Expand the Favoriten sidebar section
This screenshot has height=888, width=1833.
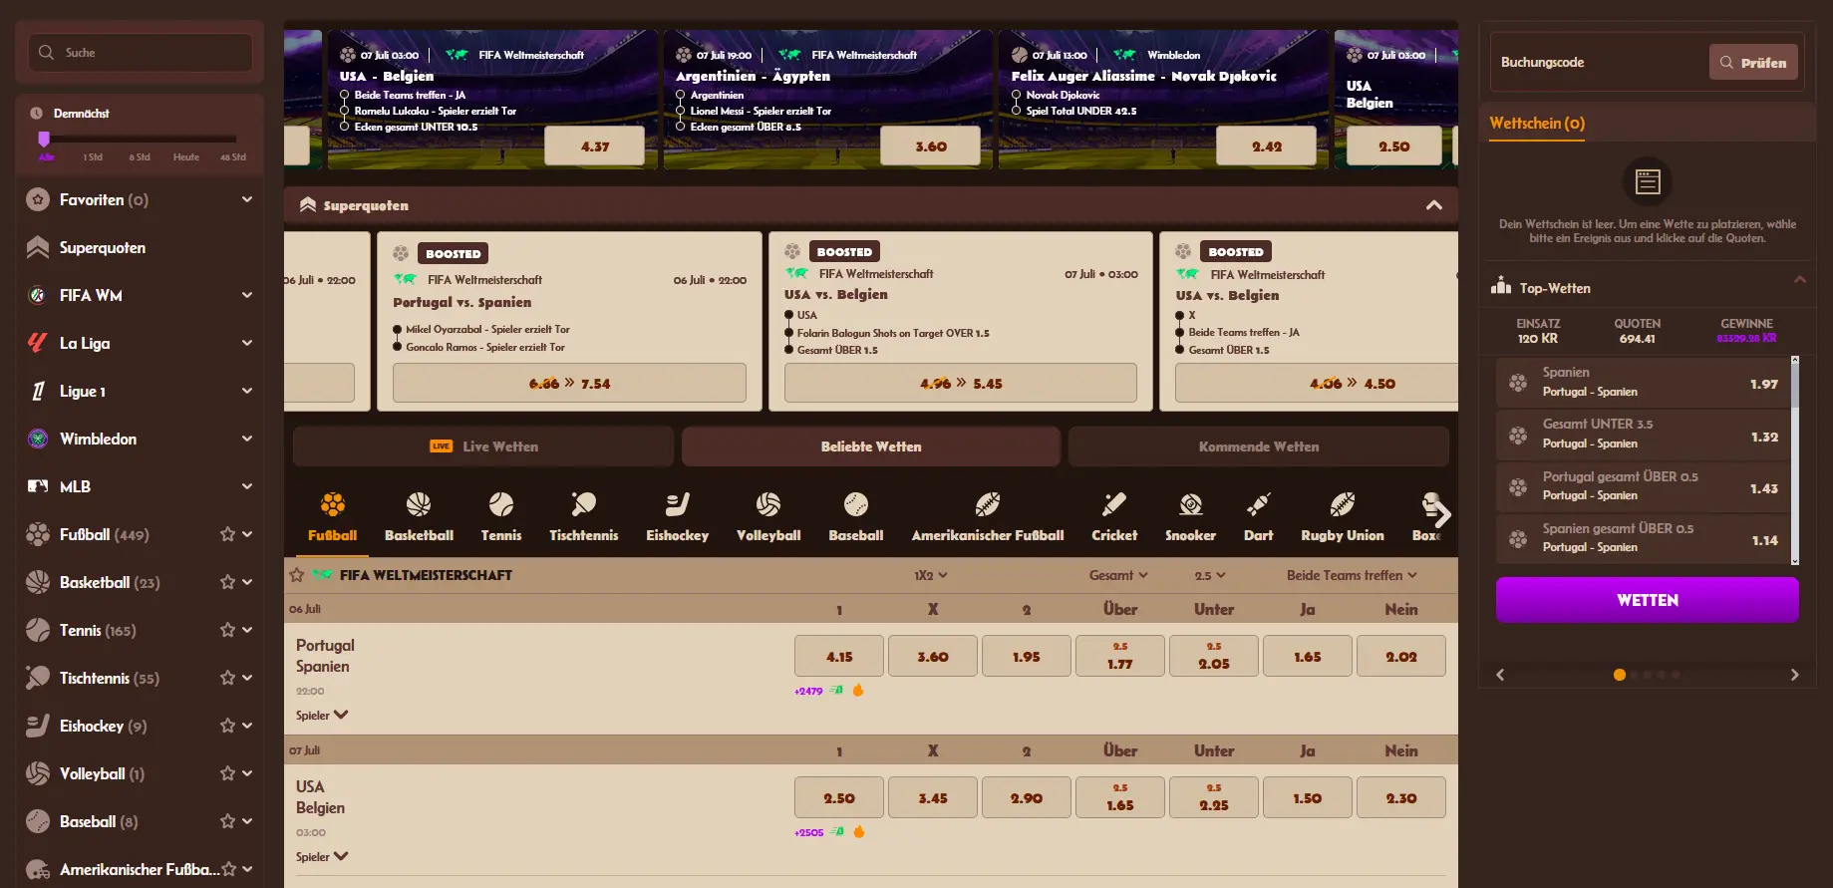(x=247, y=199)
